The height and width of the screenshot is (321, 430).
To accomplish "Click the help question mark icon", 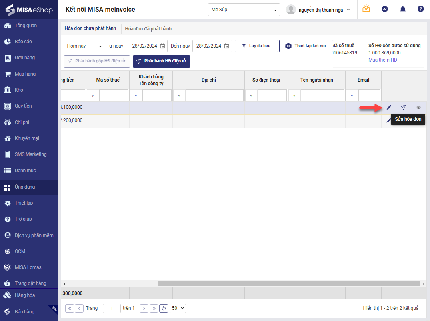I will pos(421,9).
